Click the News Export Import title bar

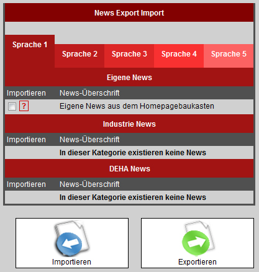click(129, 13)
